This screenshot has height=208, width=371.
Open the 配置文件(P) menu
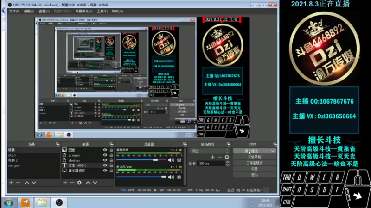tap(62, 11)
